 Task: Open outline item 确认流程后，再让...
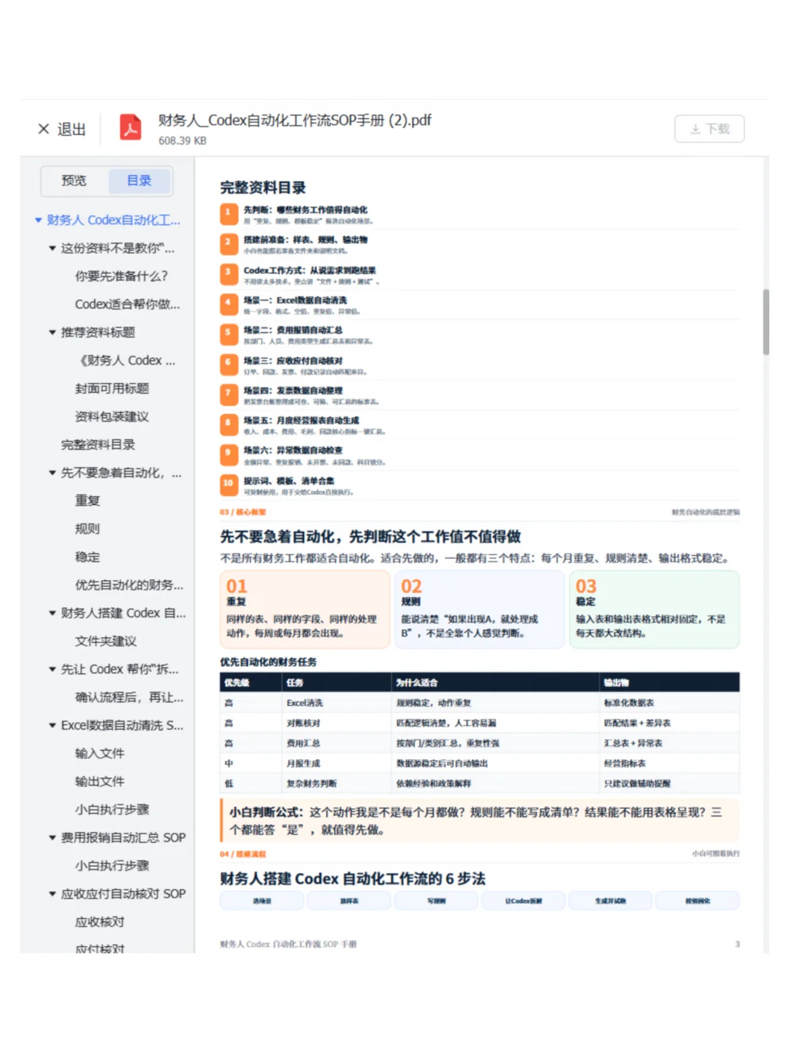pos(129,697)
